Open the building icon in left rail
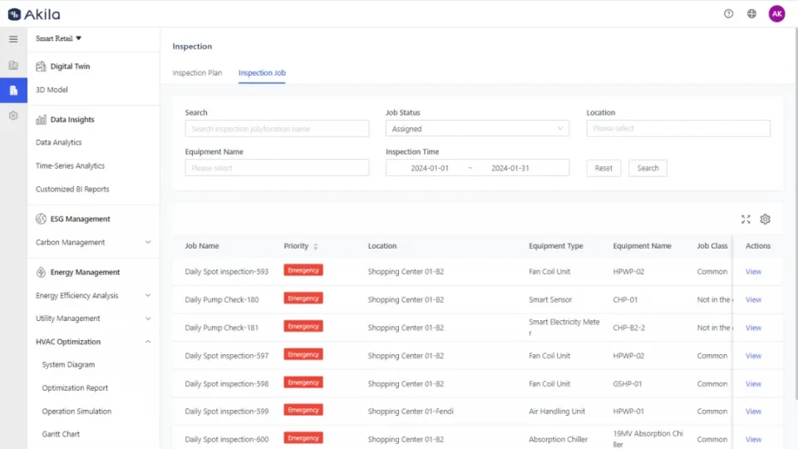The image size is (798, 449). 13,65
